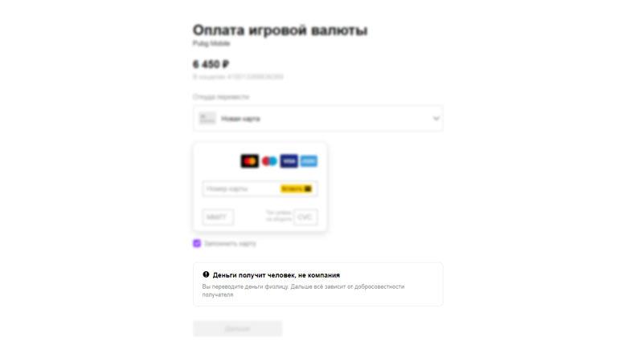
Task: Click the ruble amount 6 450 ₽
Action: tap(211, 64)
